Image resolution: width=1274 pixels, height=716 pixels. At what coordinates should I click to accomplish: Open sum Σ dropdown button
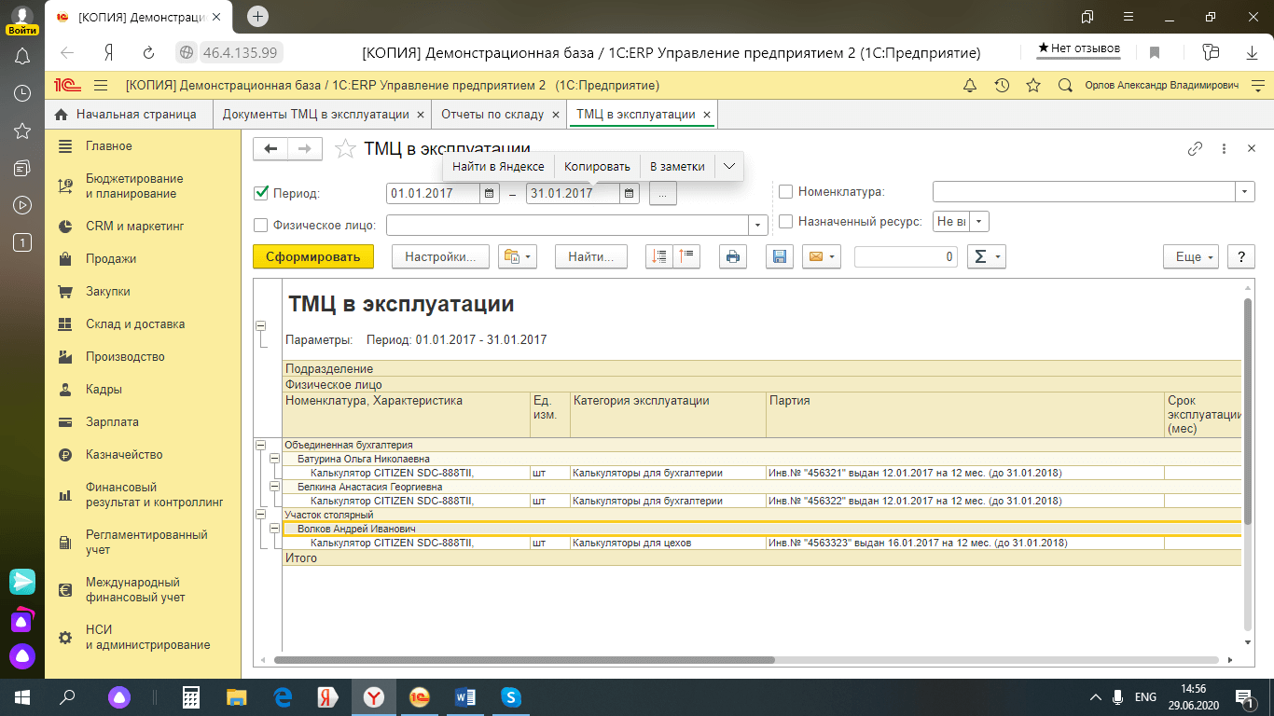tap(986, 256)
